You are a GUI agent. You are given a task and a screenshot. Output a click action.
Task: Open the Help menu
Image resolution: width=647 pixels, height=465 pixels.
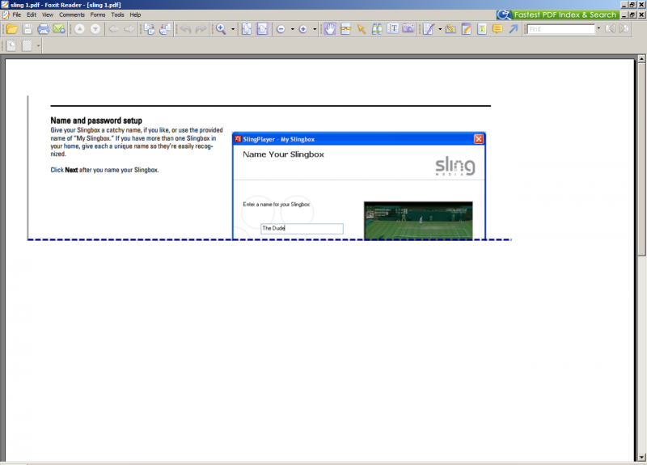pos(135,15)
